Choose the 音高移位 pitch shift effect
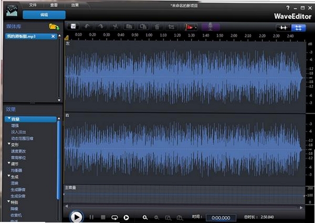Screen dimensions: 315x223 click(18, 158)
